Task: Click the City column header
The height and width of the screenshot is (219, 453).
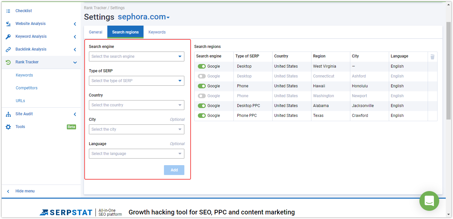Action: [355, 56]
